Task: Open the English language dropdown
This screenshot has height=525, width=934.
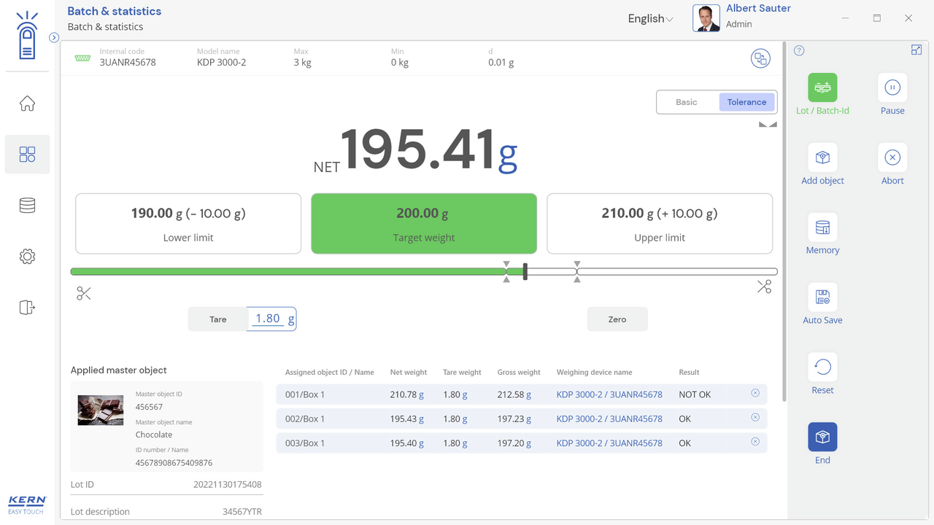Action: coord(650,19)
